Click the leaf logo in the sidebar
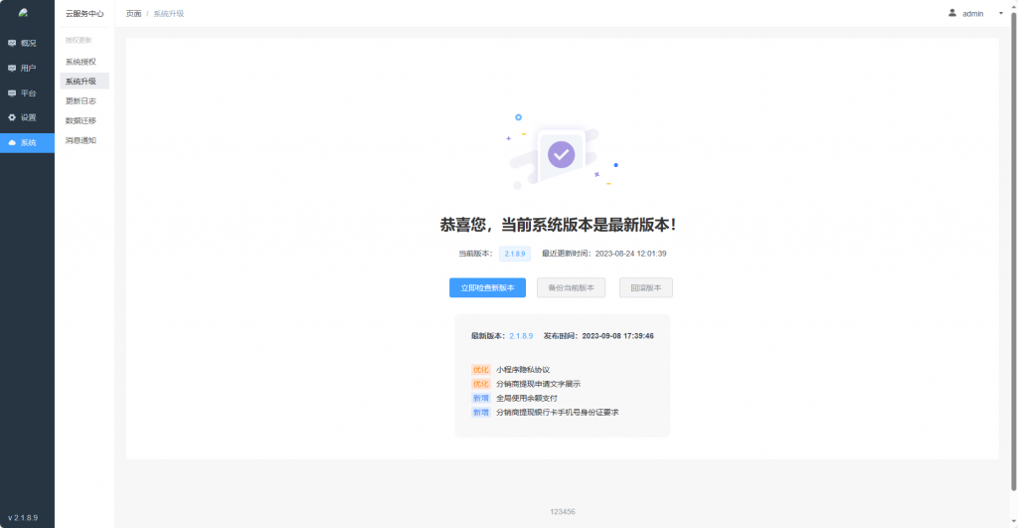The width and height of the screenshot is (1018, 528). click(23, 13)
